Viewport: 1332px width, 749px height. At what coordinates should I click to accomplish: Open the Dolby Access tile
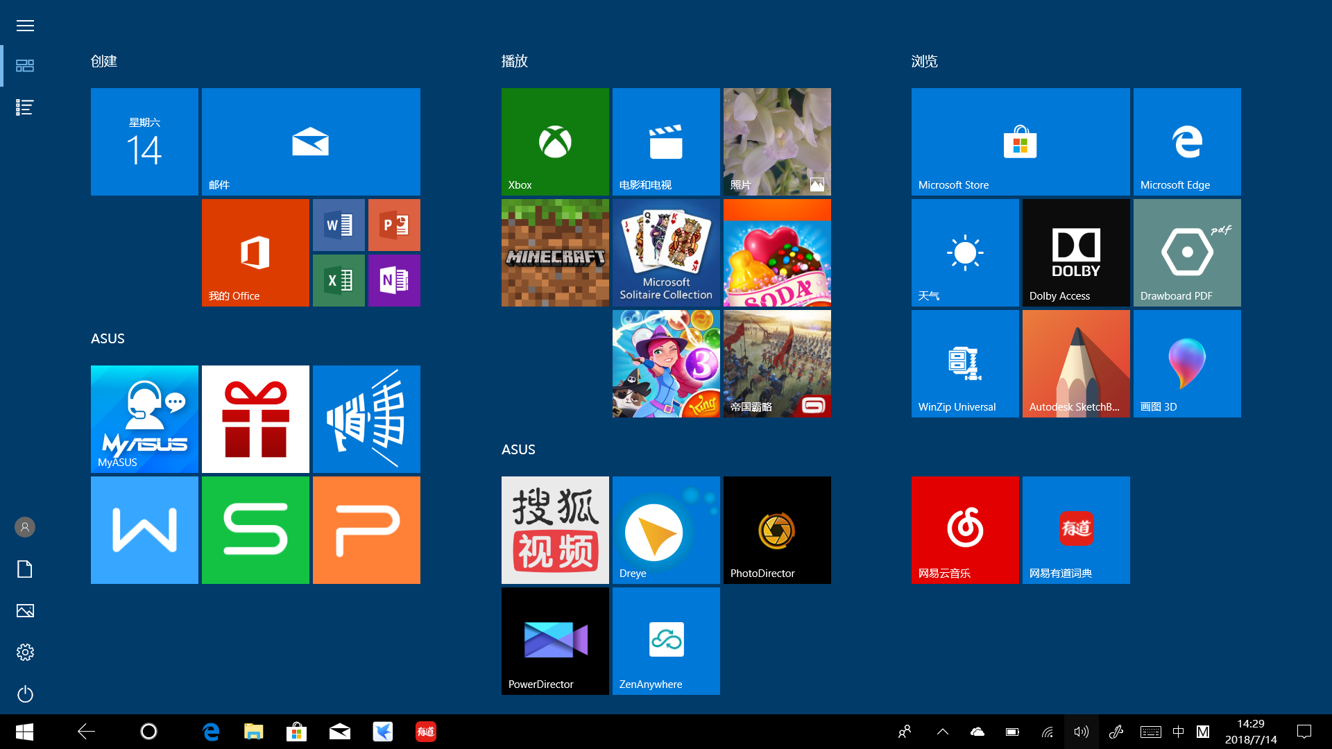pyautogui.click(x=1076, y=252)
